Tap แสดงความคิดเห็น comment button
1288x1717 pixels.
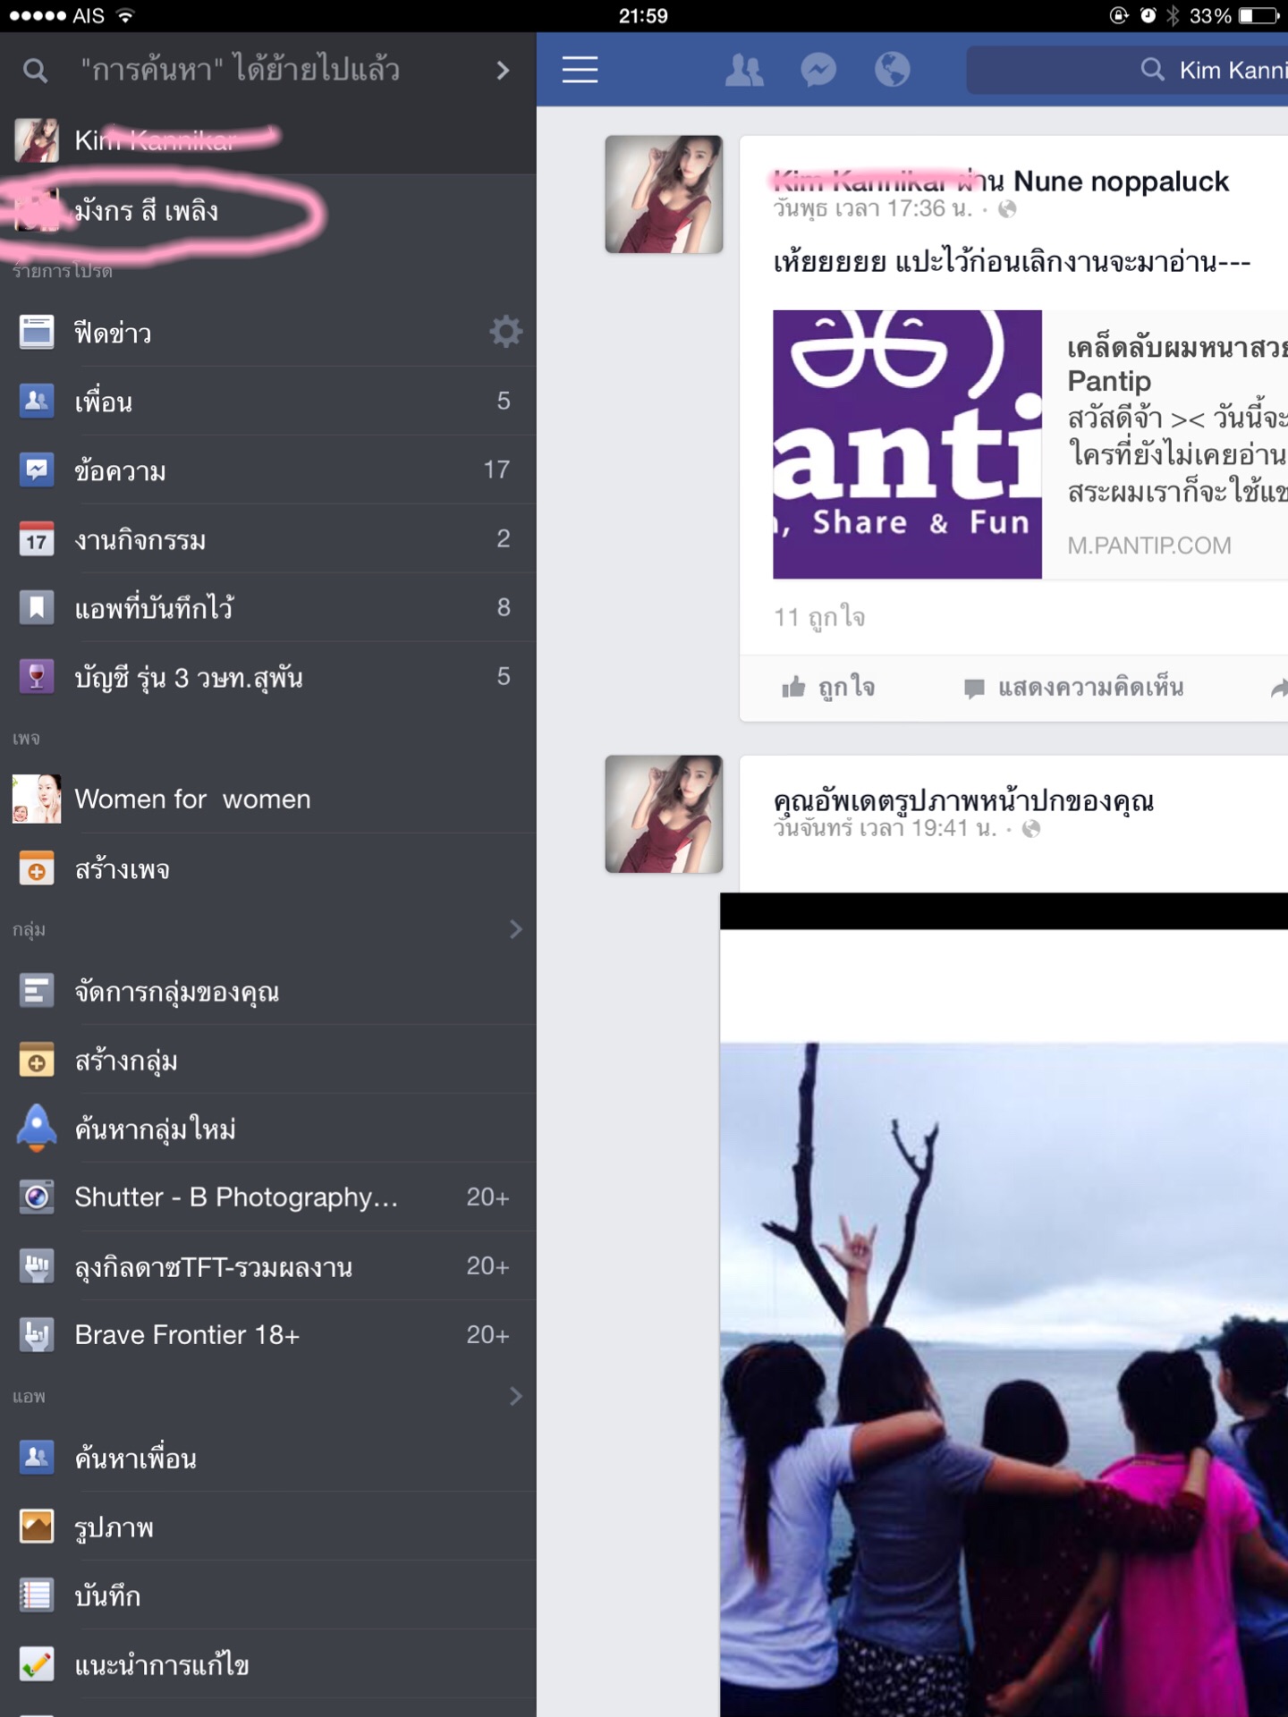pyautogui.click(x=1073, y=687)
